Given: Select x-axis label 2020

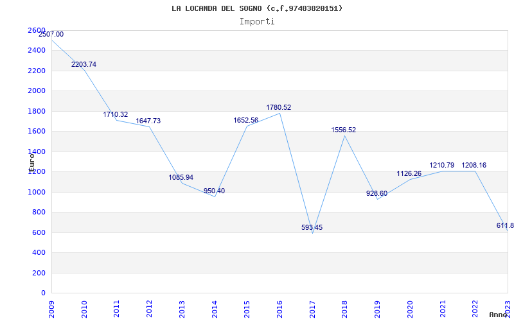Looking at the screenshot, I should pyautogui.click(x=410, y=309).
